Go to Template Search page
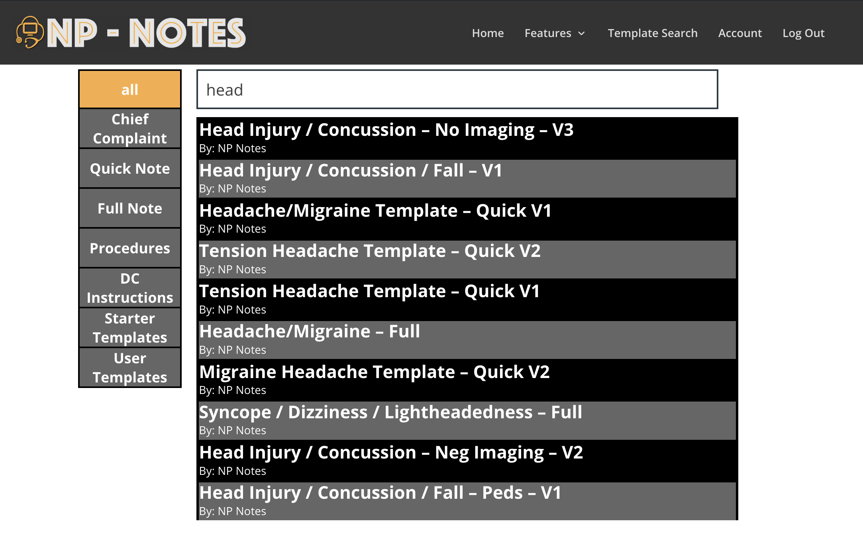Screen dimensions: 863x533 [653, 33]
